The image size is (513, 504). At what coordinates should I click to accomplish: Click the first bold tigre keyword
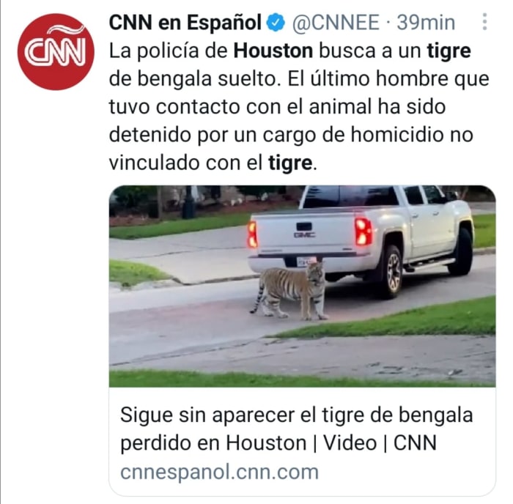(x=449, y=51)
